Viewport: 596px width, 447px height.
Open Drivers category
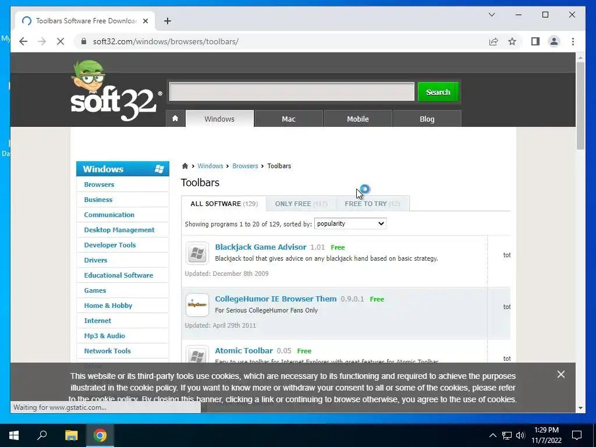pos(95,260)
